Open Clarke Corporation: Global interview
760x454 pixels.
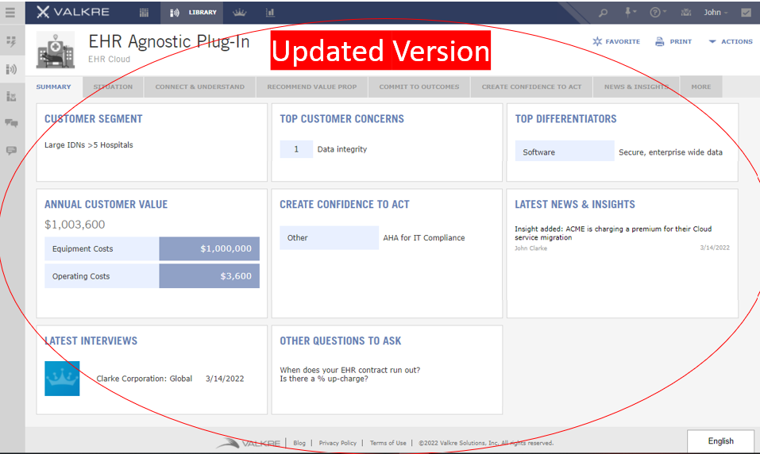[144, 379]
